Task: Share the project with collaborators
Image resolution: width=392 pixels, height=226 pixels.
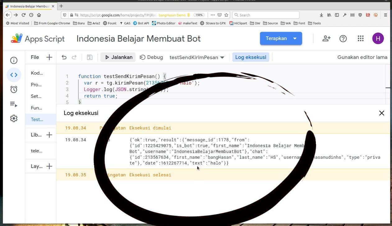Action: click(x=326, y=38)
